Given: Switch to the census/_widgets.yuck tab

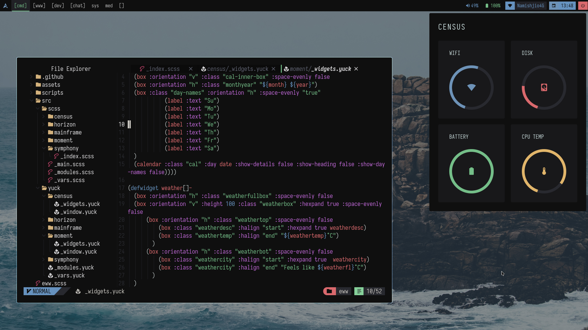Looking at the screenshot, I should [x=237, y=69].
